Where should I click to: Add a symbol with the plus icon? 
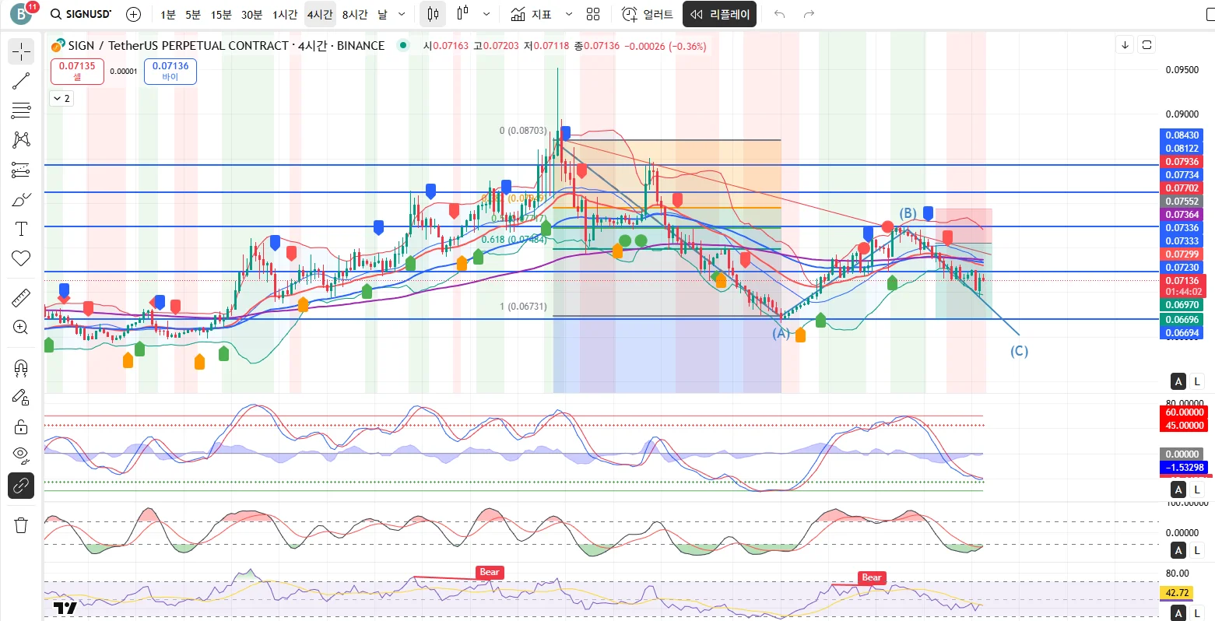(x=133, y=14)
